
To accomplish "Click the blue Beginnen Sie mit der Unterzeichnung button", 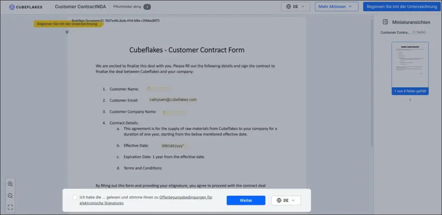I will pos(402,6).
